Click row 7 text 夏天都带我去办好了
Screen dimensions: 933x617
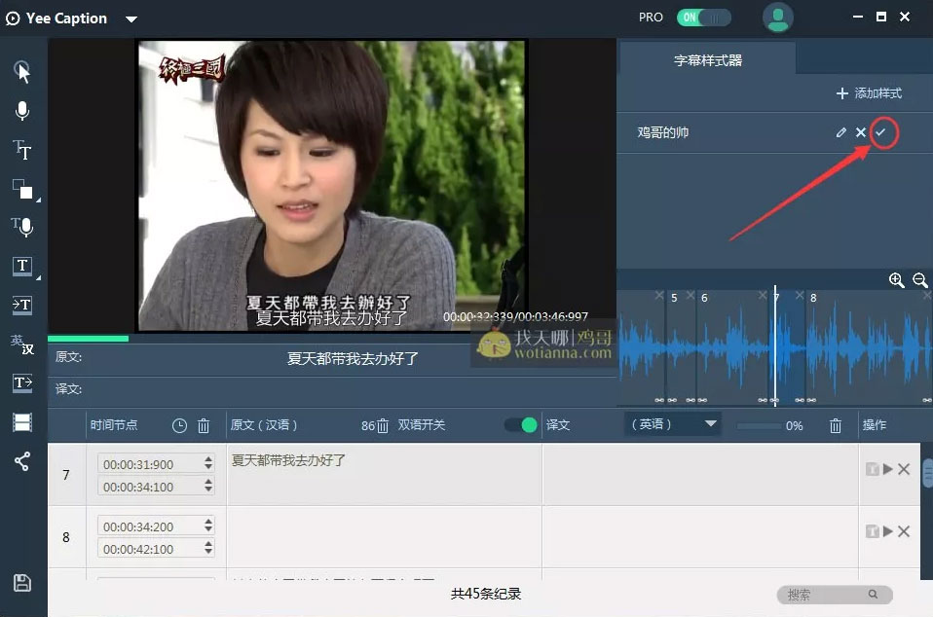click(x=288, y=460)
